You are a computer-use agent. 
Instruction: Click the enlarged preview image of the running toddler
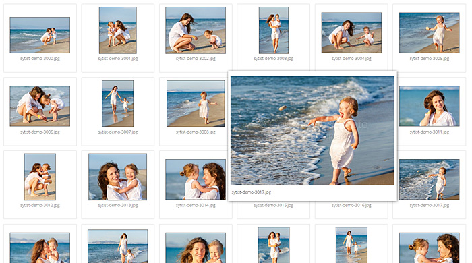coord(312,131)
